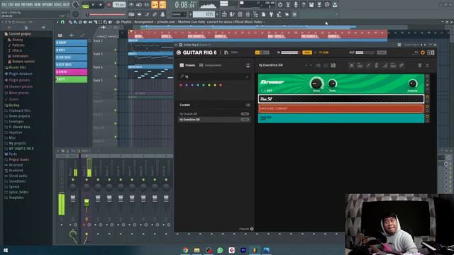Expand MY SAMPLE PACK folder

21,149
